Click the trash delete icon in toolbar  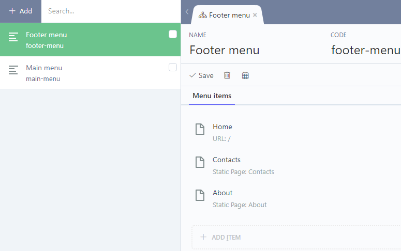pos(227,75)
